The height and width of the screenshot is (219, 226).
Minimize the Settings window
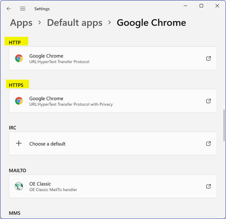[x=185, y=6]
